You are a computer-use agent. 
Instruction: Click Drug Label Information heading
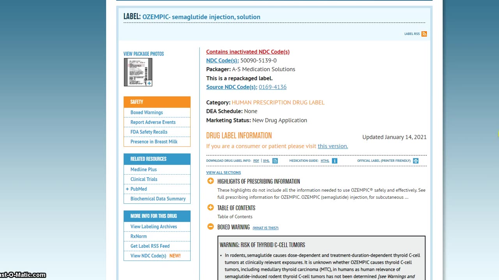239,136
